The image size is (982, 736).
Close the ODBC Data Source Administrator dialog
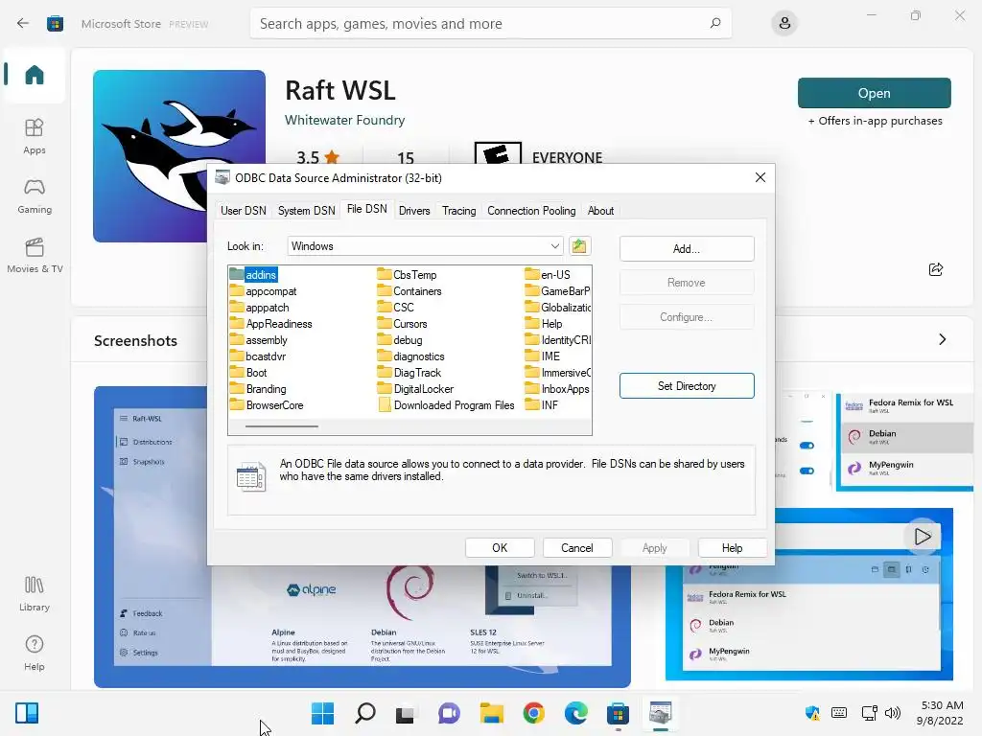[760, 177]
